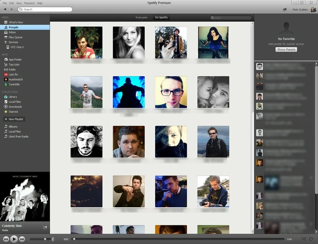
Task: Open the Inbox in the sidebar
Action: pyautogui.click(x=12, y=32)
